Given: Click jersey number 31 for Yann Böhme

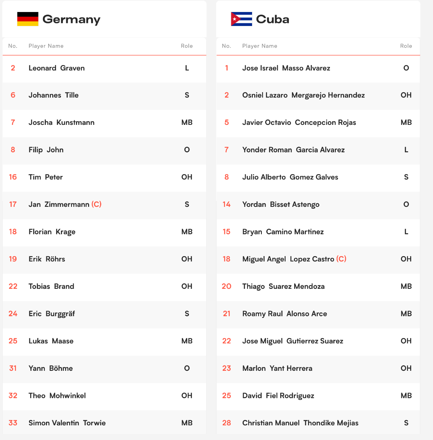Looking at the screenshot, I should click(13, 368).
